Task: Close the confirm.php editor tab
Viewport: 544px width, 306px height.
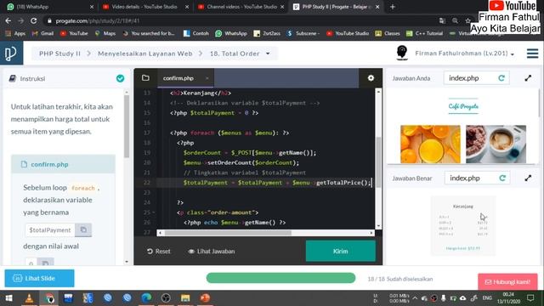Action: point(207,78)
